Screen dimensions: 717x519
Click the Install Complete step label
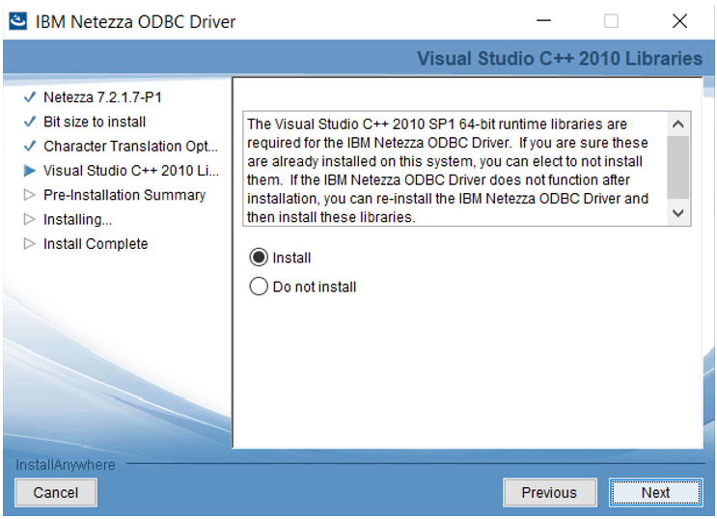pyautogui.click(x=96, y=244)
